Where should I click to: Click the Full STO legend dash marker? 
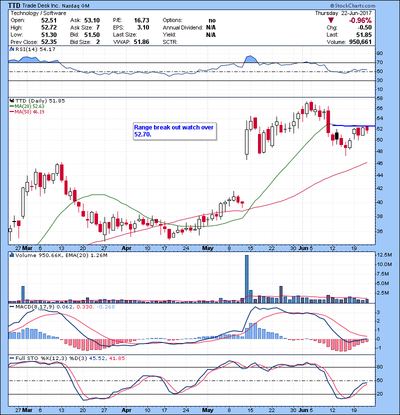[11, 358]
